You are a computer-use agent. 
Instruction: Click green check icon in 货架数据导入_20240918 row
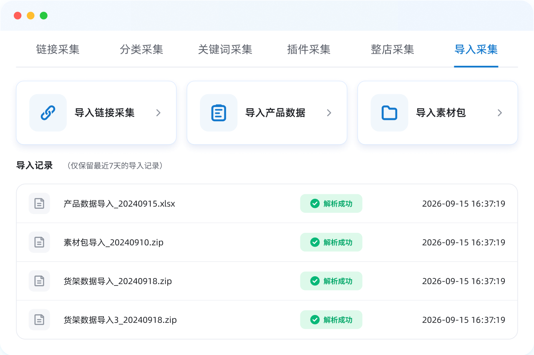click(315, 281)
